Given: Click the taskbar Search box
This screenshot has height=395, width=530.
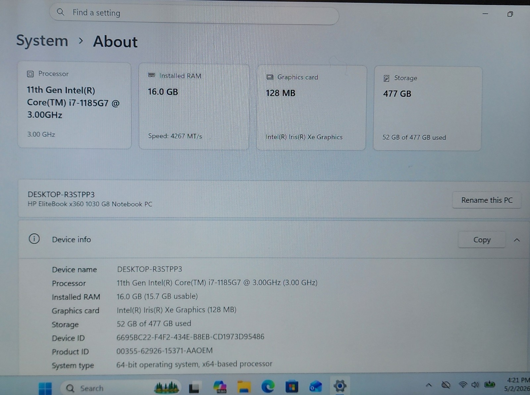Looking at the screenshot, I should tap(121, 388).
